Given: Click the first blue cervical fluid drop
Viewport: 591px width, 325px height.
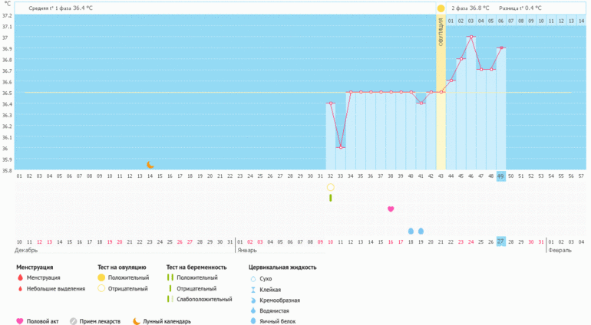Looking at the screenshot, I should pyautogui.click(x=411, y=230).
